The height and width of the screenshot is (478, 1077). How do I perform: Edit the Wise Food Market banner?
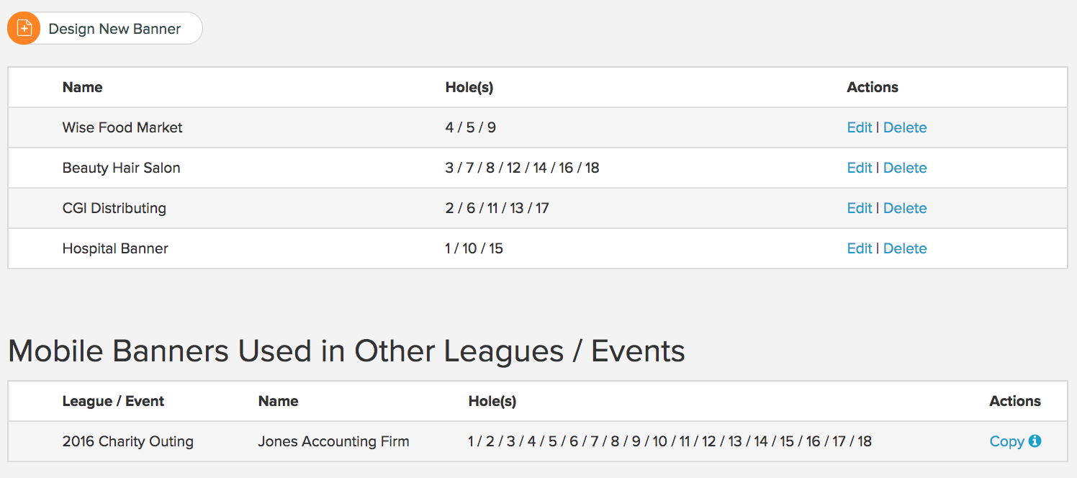860,127
